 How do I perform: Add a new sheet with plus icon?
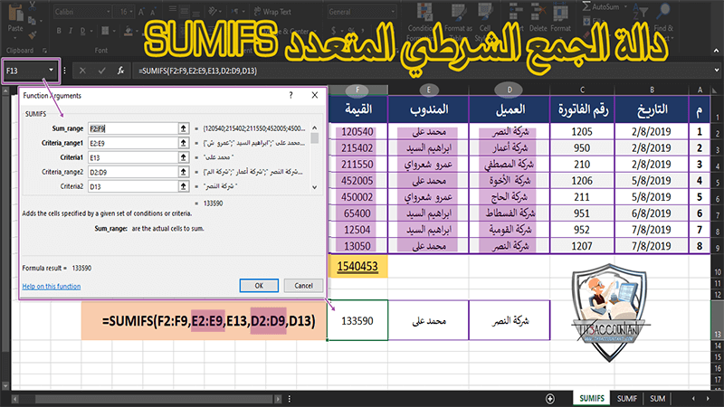(x=550, y=398)
